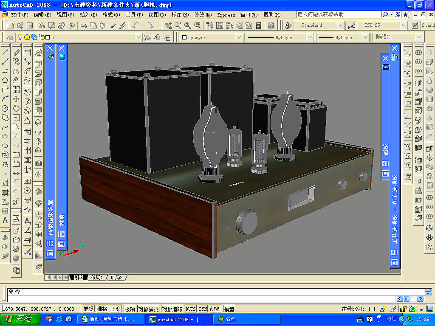Open the Express menu

226,15
